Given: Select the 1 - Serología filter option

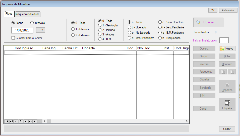Looking at the screenshot, I should (x=100, y=25).
